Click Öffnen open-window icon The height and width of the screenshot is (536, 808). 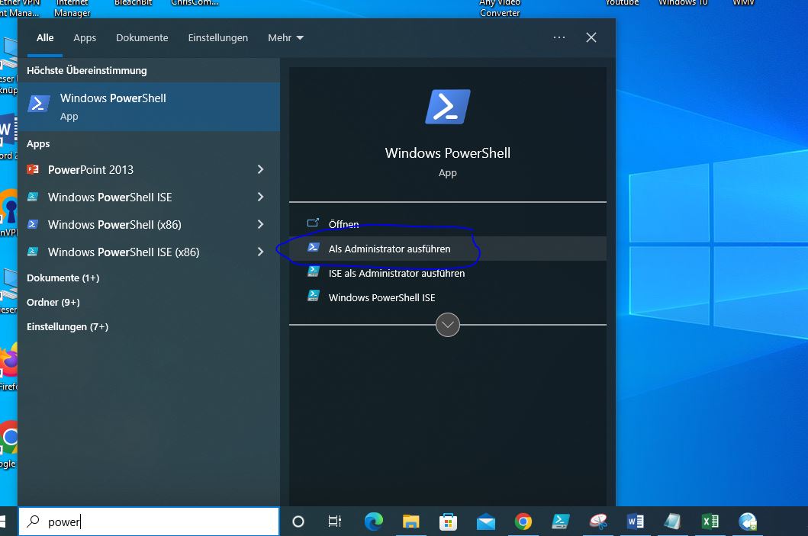(x=314, y=223)
